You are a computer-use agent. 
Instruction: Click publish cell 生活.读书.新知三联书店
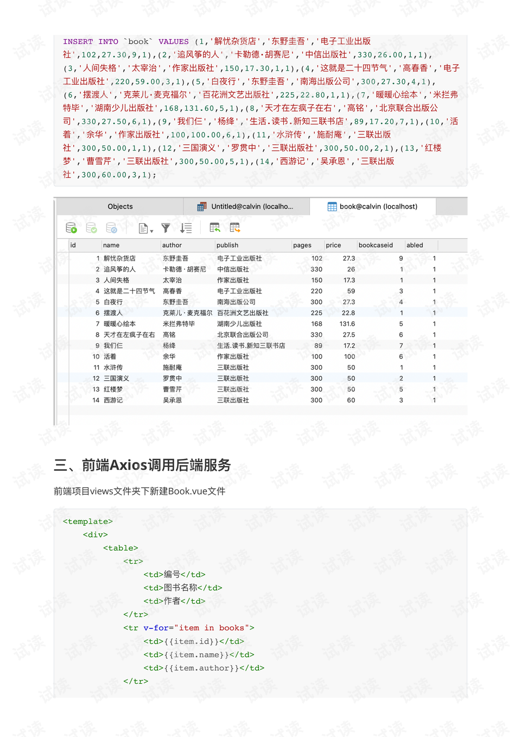pos(251,345)
